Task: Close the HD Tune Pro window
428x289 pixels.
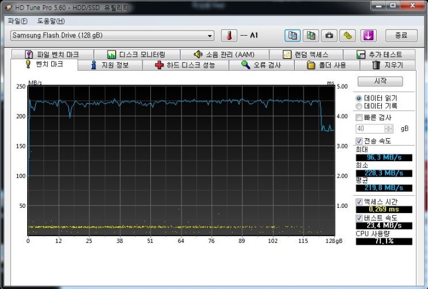Action: coord(412,5)
